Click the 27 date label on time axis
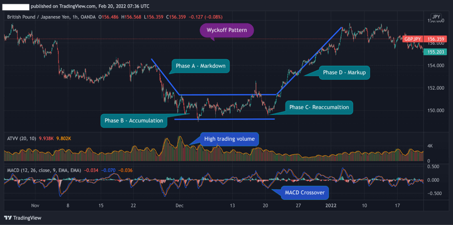Screen dimensions: 453x225 pyautogui.click(x=299, y=206)
